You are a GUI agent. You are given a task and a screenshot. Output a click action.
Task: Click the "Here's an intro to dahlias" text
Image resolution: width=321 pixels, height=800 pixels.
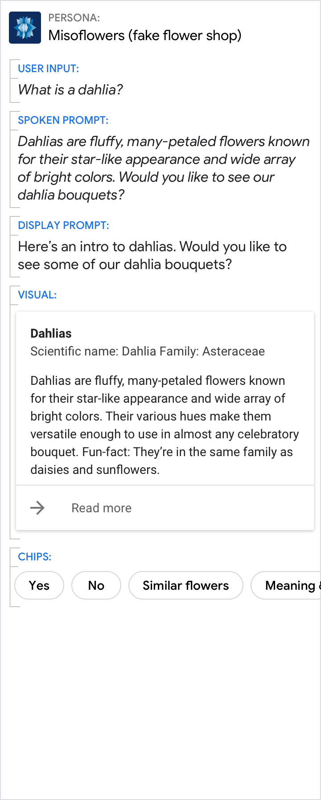(152, 255)
